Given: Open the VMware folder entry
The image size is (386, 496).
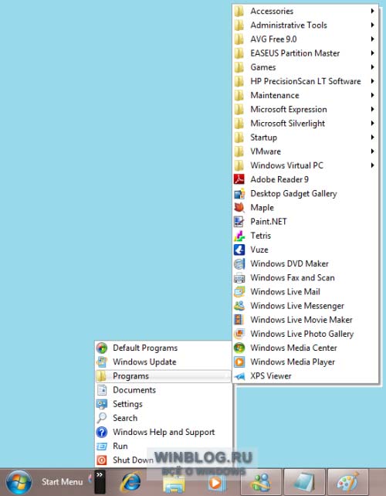Looking at the screenshot, I should pyautogui.click(x=306, y=151).
